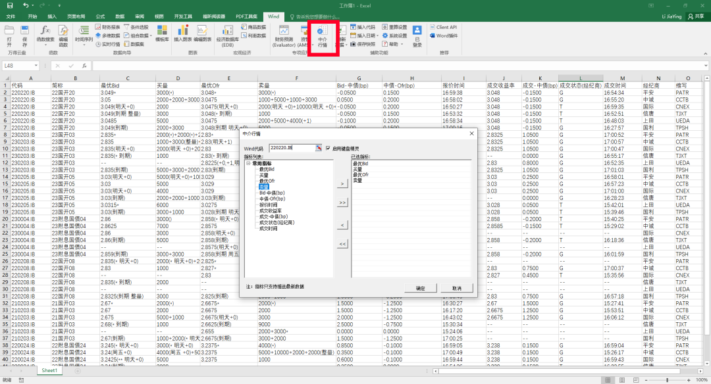Click the code lookup icon beside Wind代码
711x384 pixels.
(319, 149)
